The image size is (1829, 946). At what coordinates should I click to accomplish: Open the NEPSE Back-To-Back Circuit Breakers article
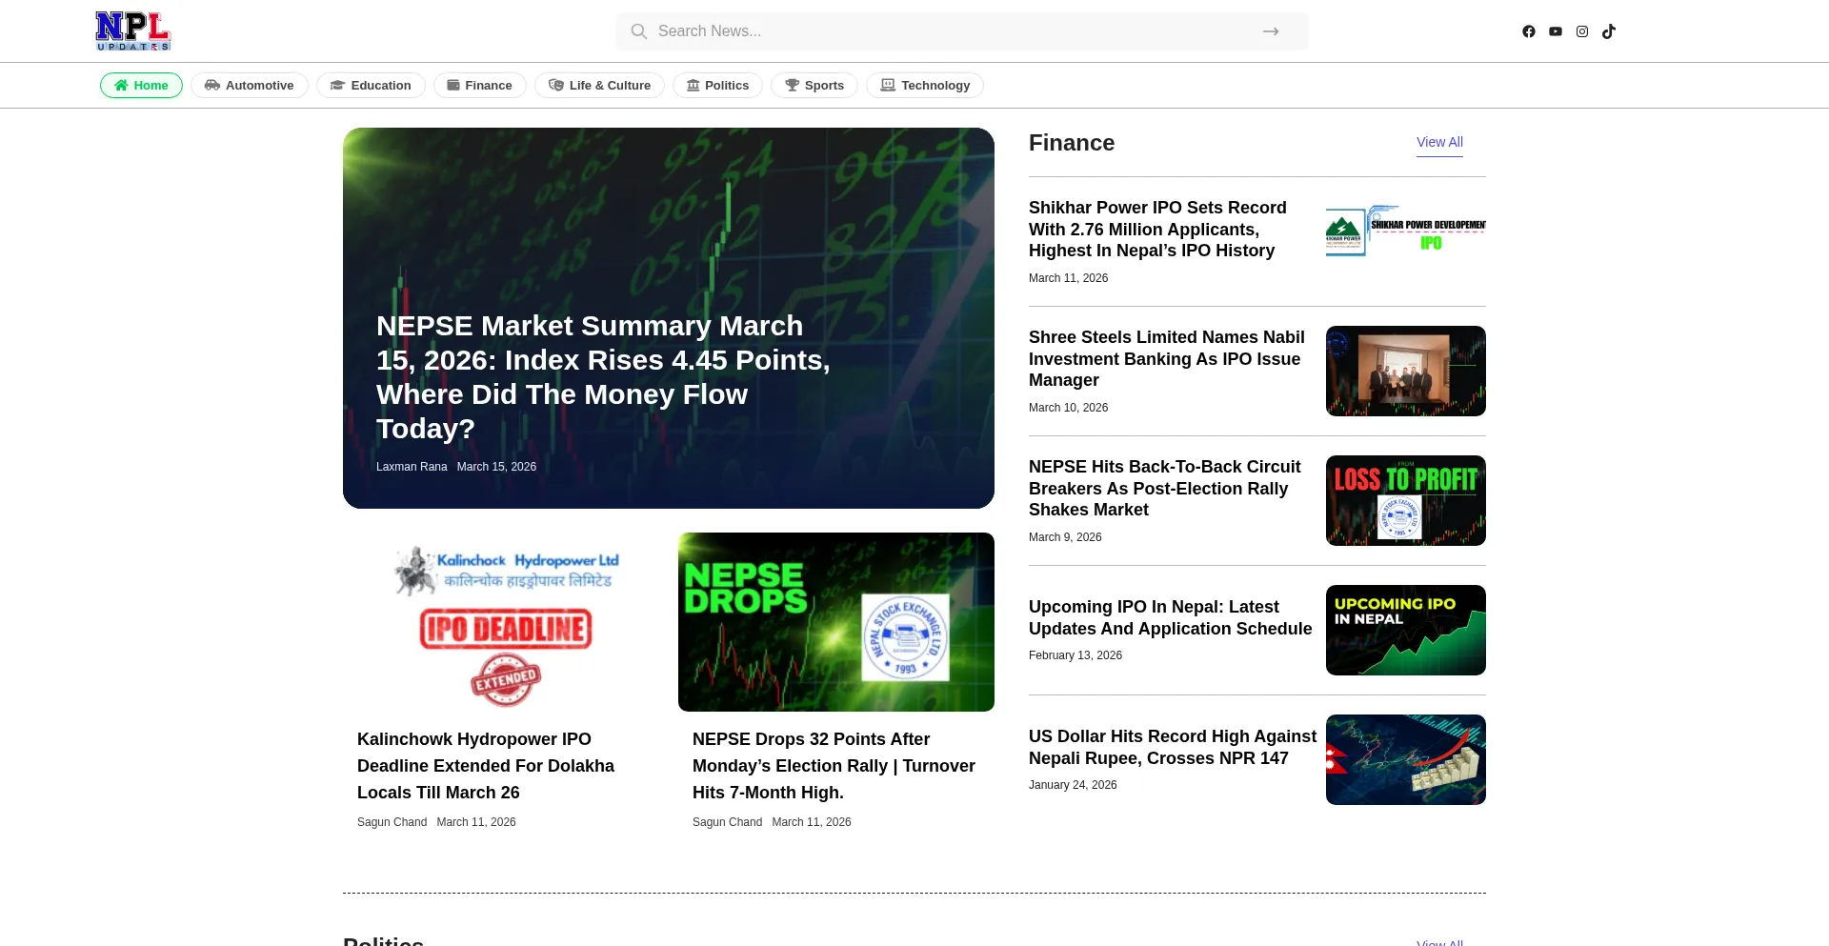pyautogui.click(x=1164, y=489)
